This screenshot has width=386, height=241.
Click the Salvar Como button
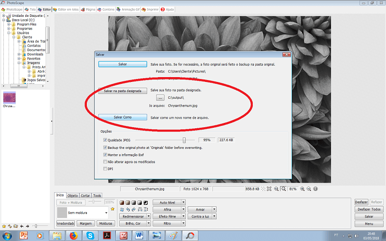pyautogui.click(x=122, y=117)
